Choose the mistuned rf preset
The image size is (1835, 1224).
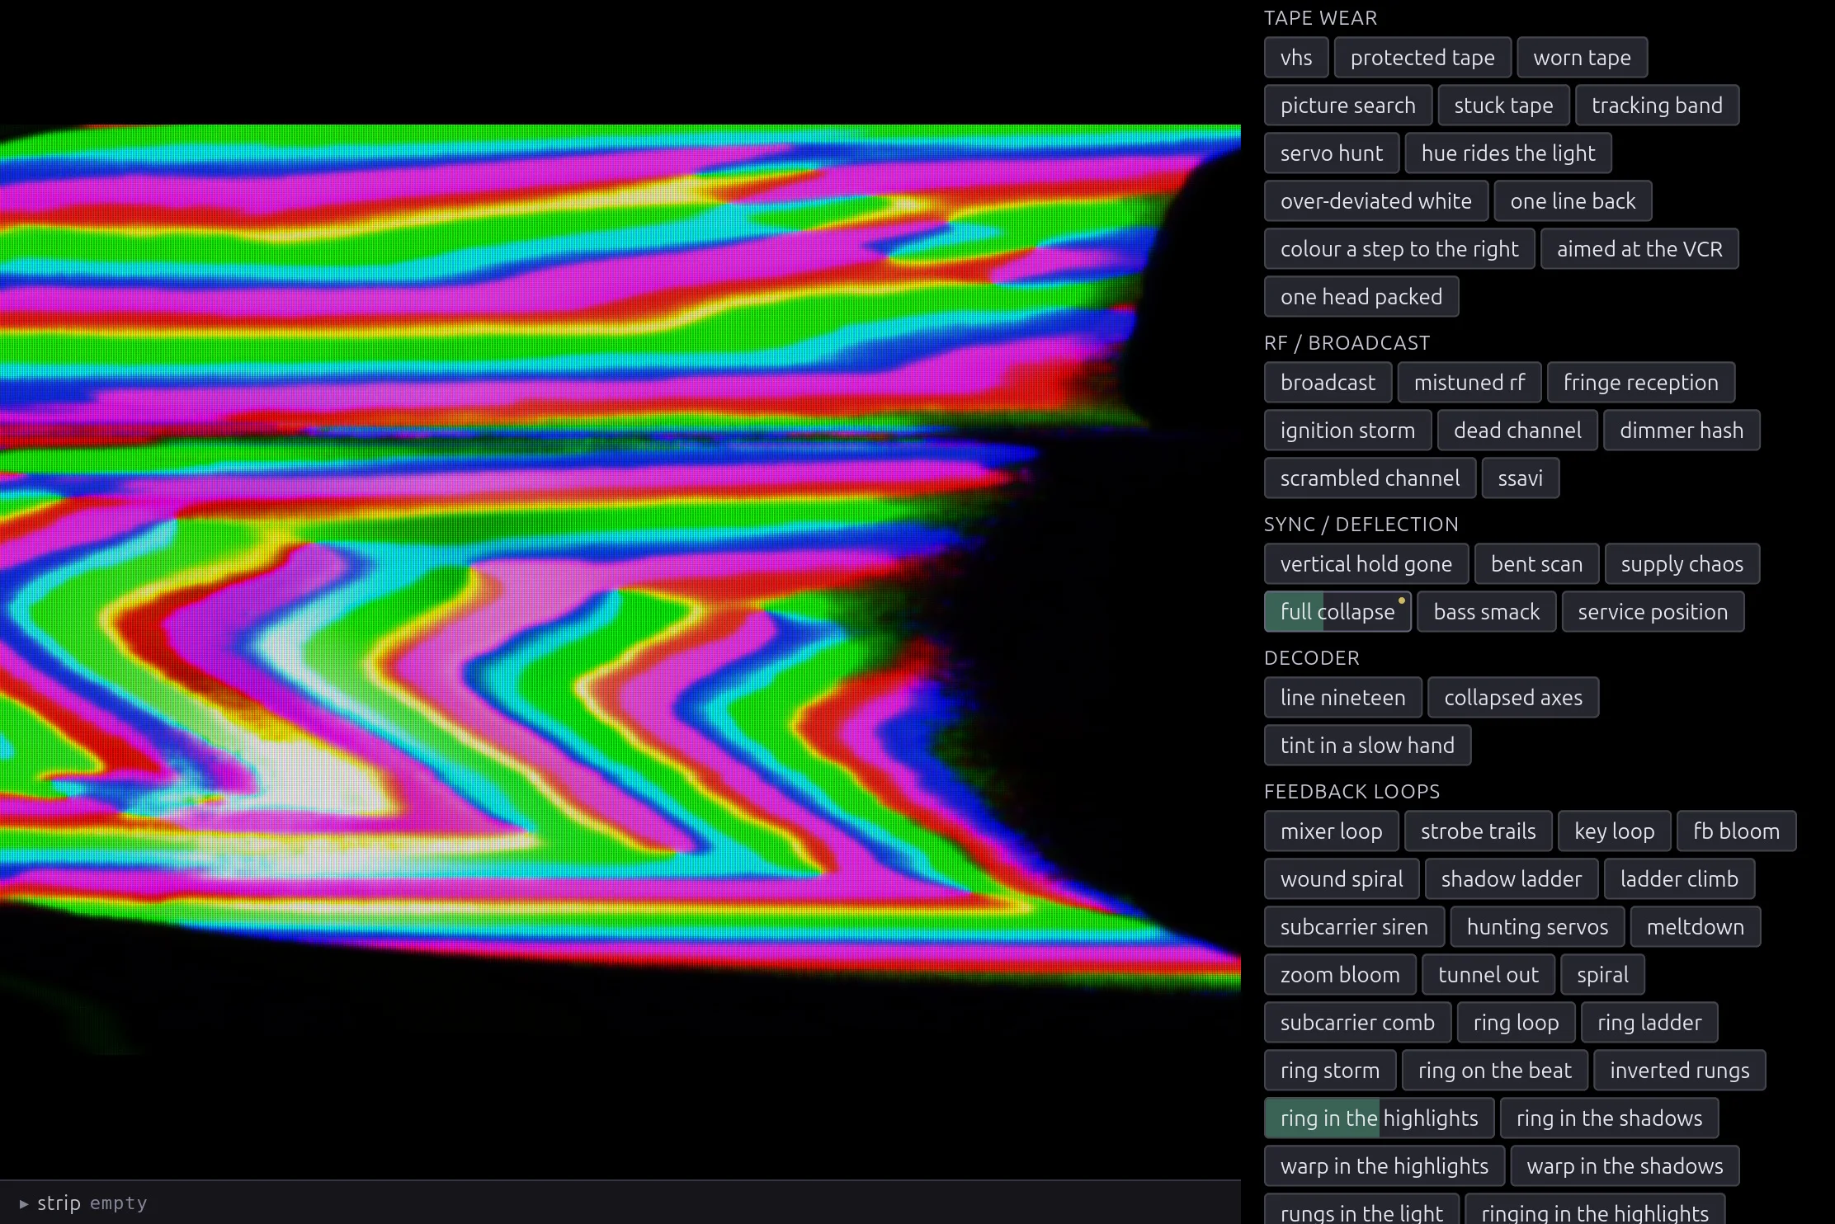(x=1469, y=383)
